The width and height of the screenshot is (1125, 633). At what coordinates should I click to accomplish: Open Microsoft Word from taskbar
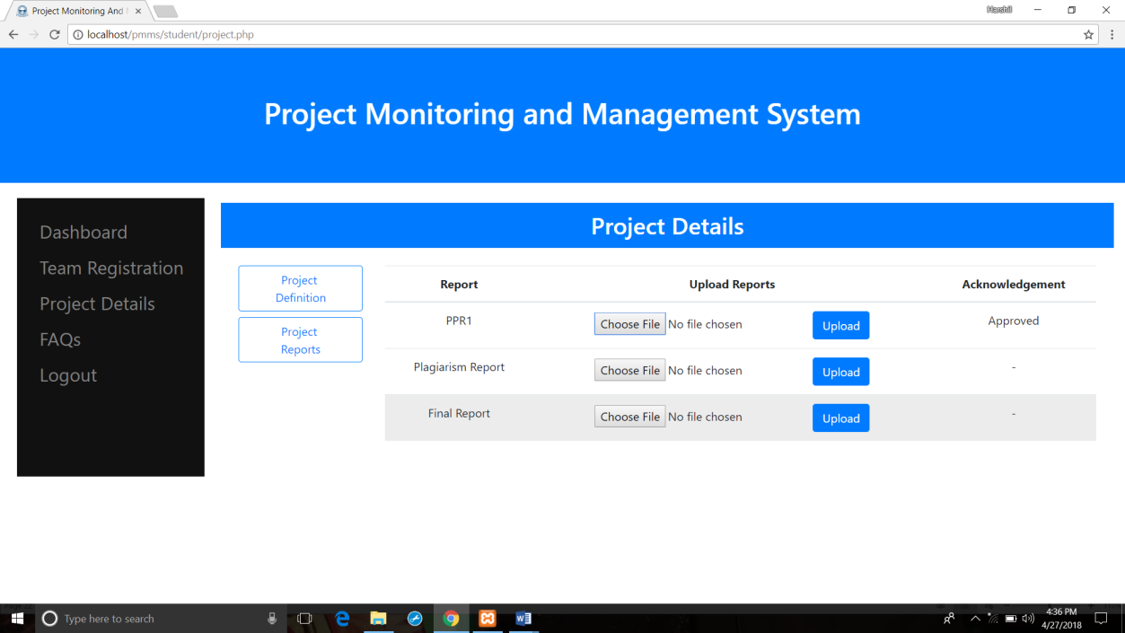(x=523, y=619)
